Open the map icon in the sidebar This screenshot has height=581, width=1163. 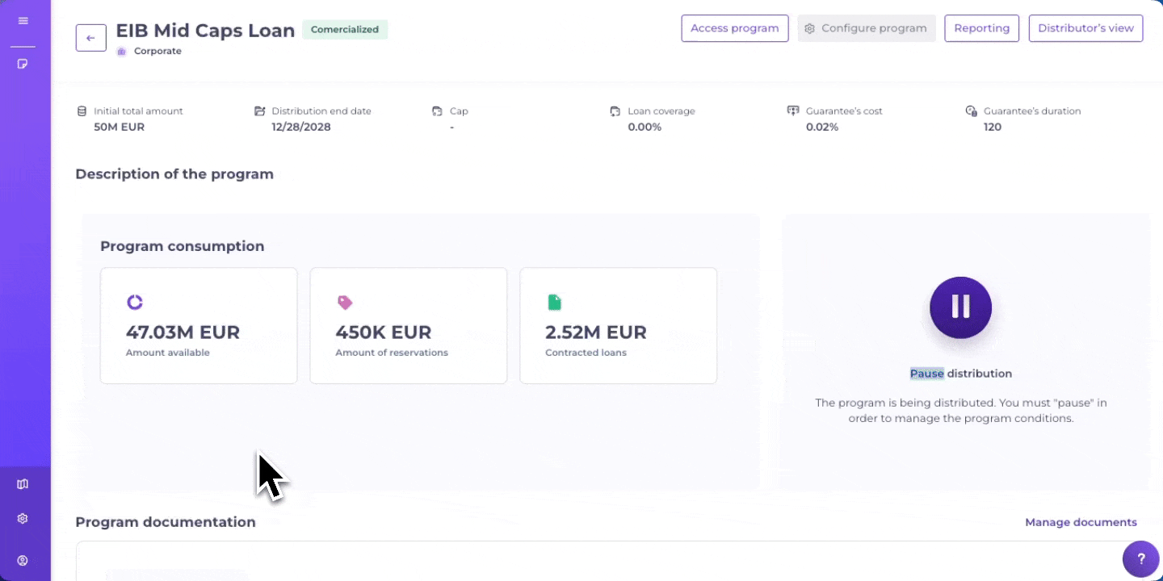tap(23, 484)
